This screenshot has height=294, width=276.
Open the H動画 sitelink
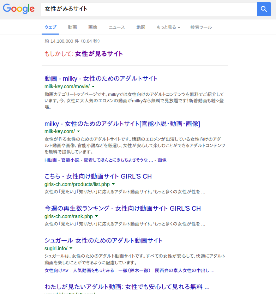[50, 160]
